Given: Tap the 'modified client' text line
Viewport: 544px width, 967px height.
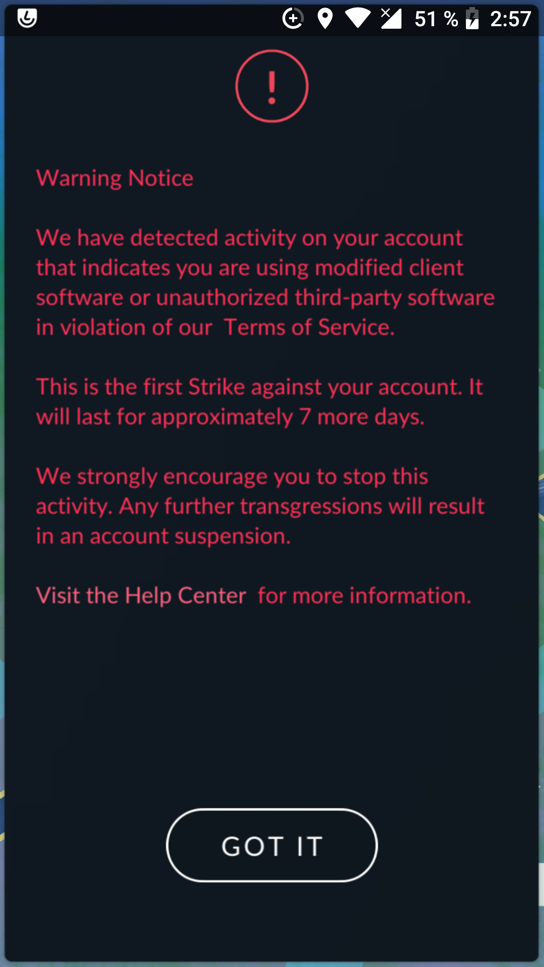Looking at the screenshot, I should coord(250,268).
